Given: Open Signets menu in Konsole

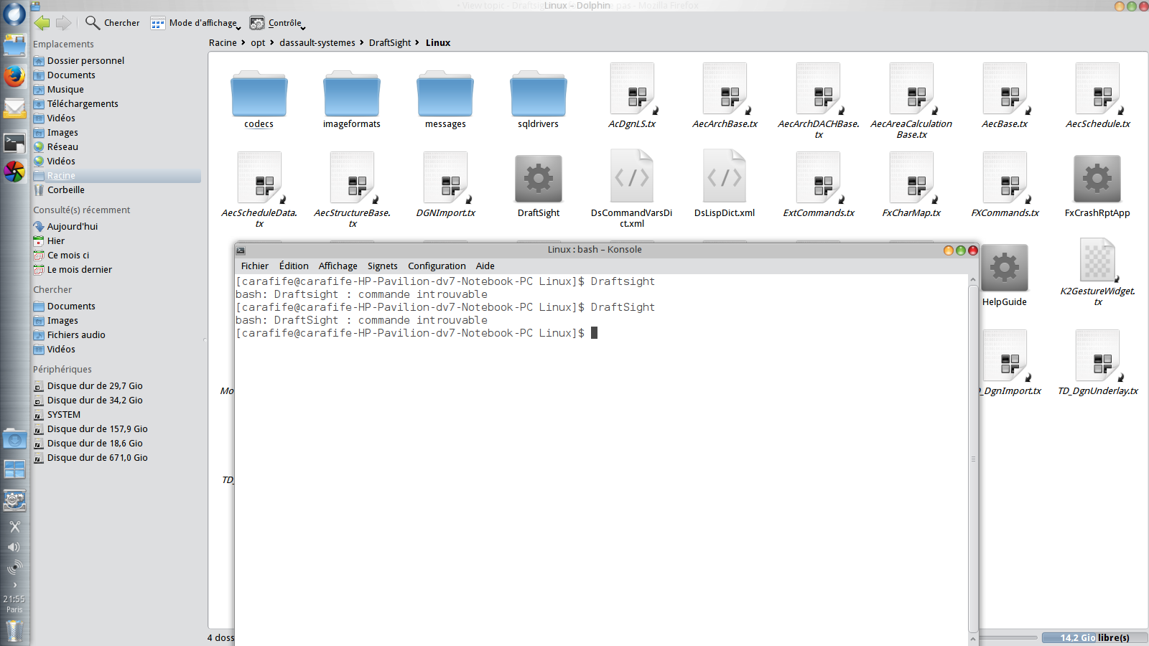Looking at the screenshot, I should tap(383, 266).
